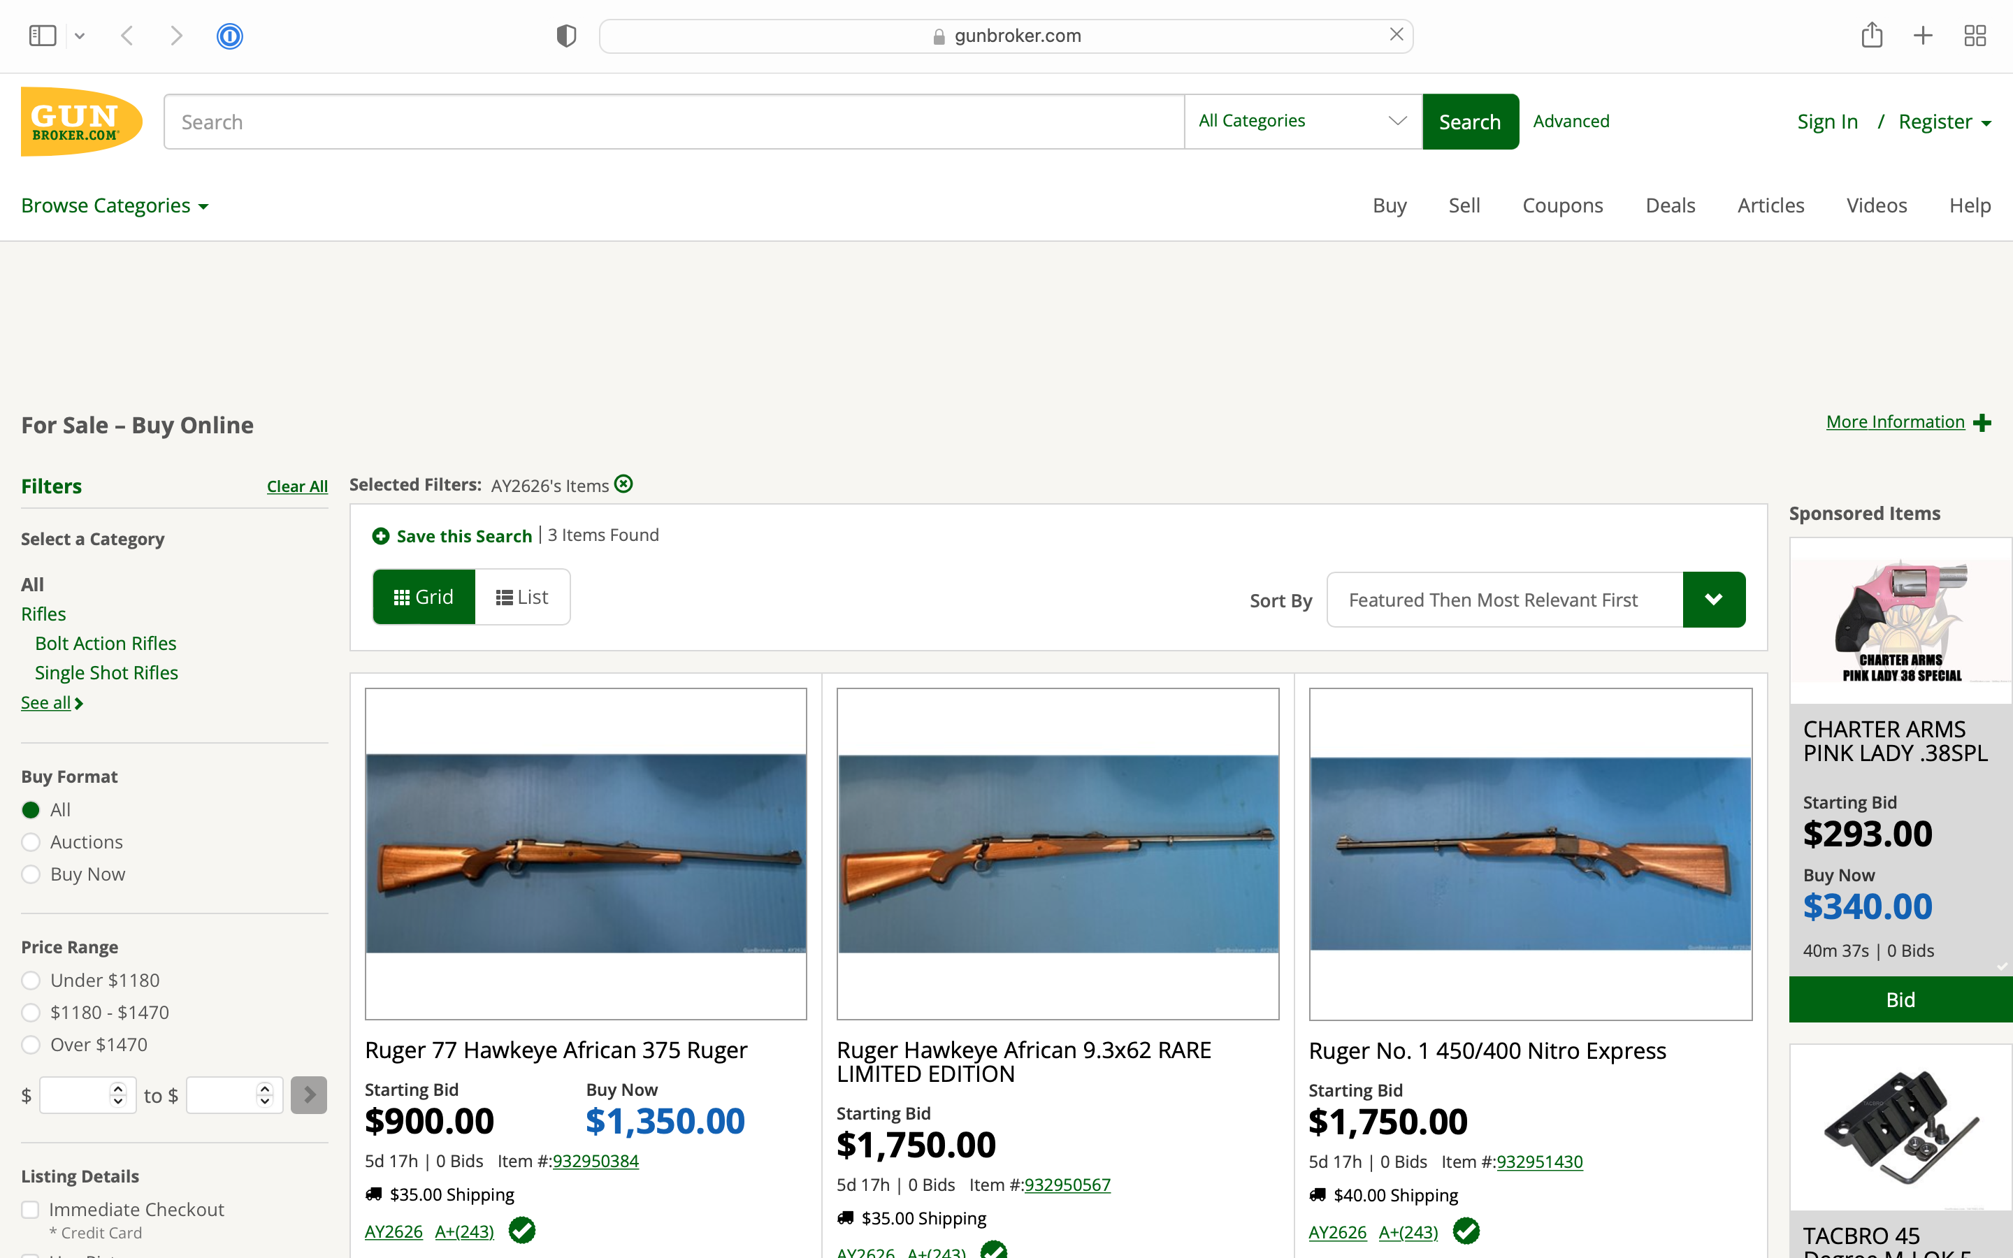The width and height of the screenshot is (2013, 1258).
Task: Switch to List view
Action: (x=522, y=597)
